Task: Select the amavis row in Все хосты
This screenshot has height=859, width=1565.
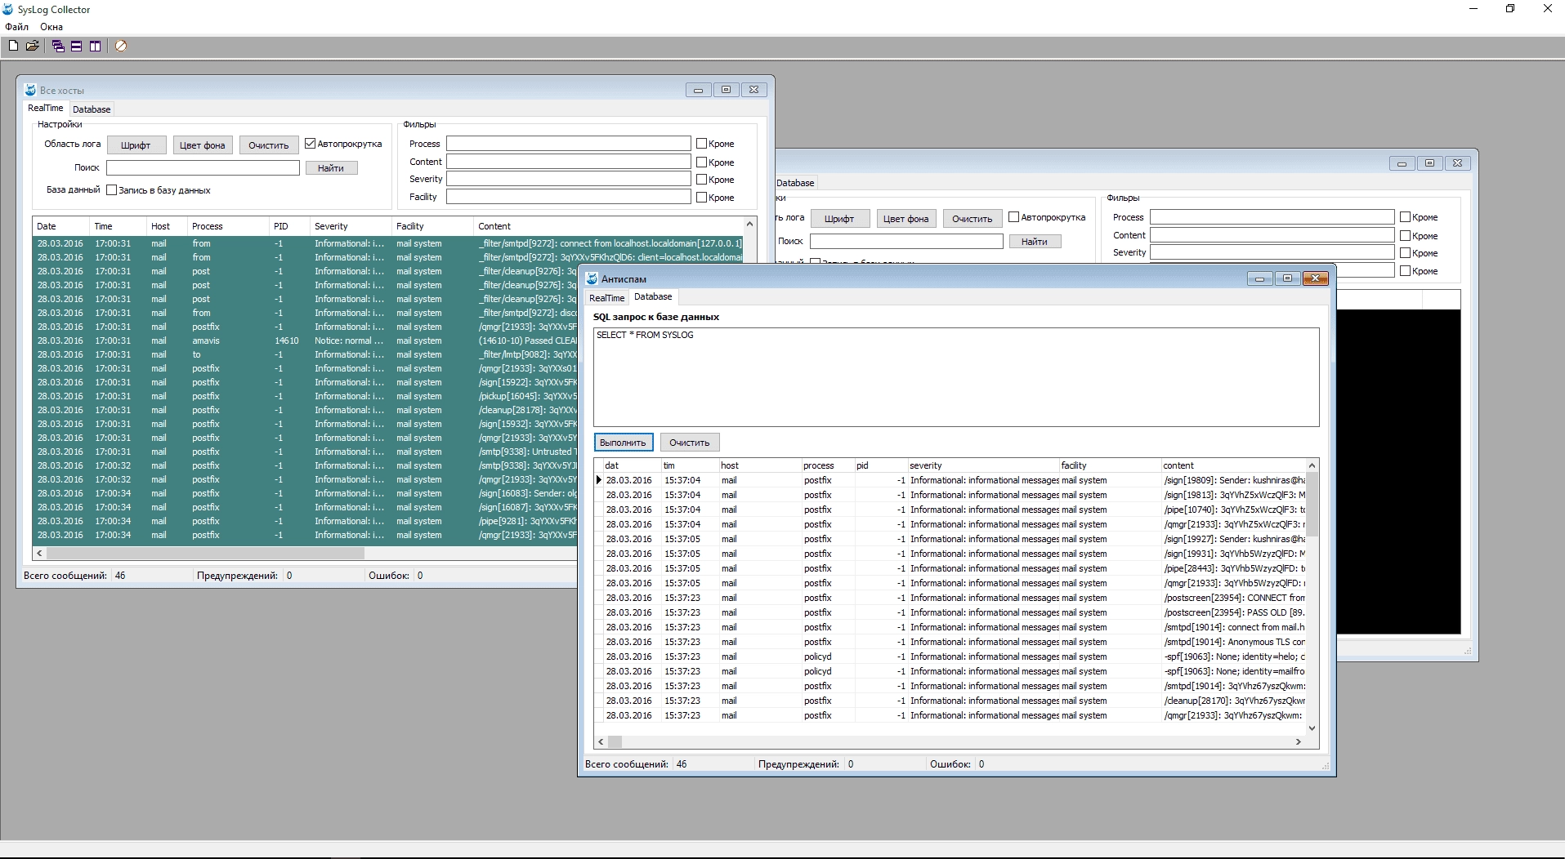Action: point(306,340)
